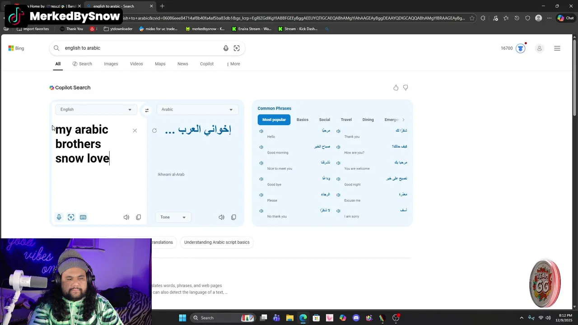The image size is (578, 325).
Task: Switch to the News tab
Action: point(183,64)
